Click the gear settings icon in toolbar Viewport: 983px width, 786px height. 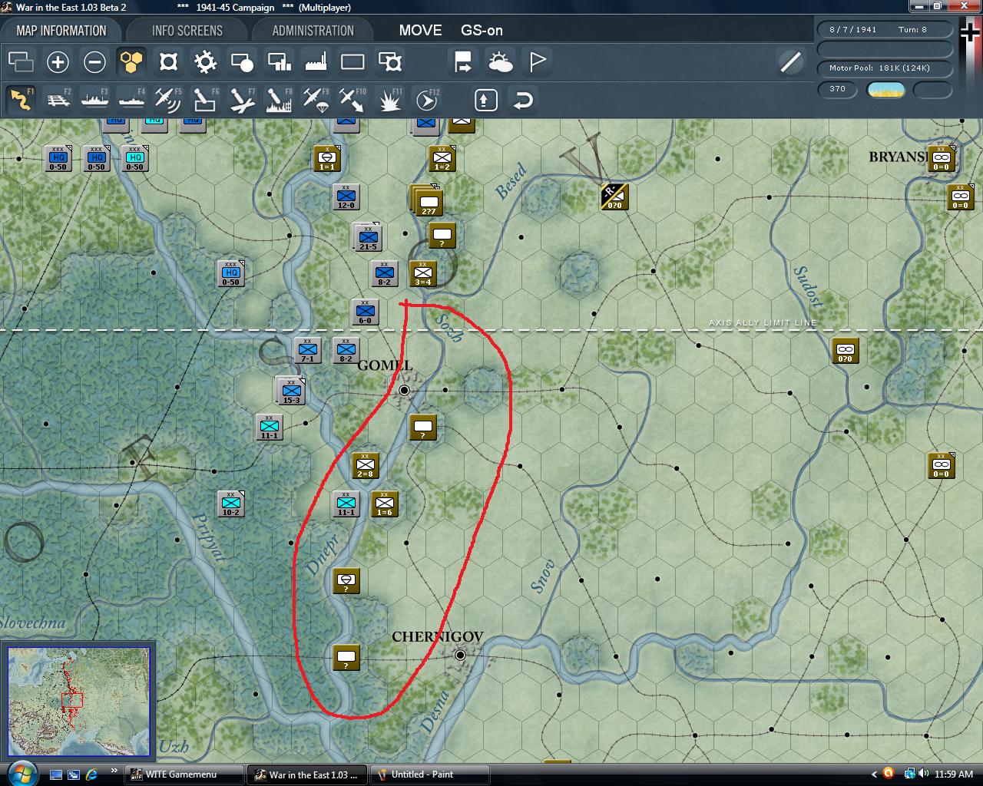[205, 62]
